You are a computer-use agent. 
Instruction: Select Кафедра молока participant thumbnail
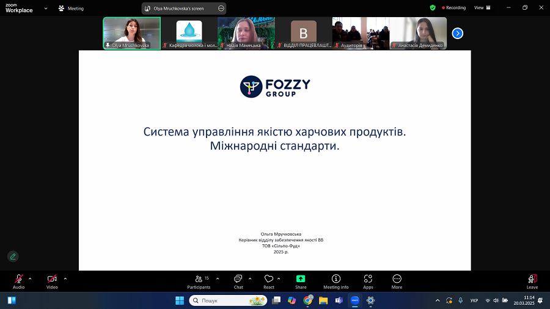click(189, 34)
